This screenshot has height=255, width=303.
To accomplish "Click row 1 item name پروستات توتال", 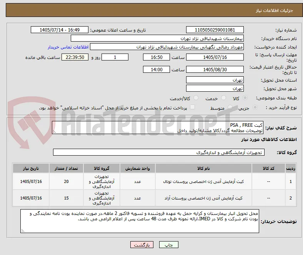I will 203,181.
